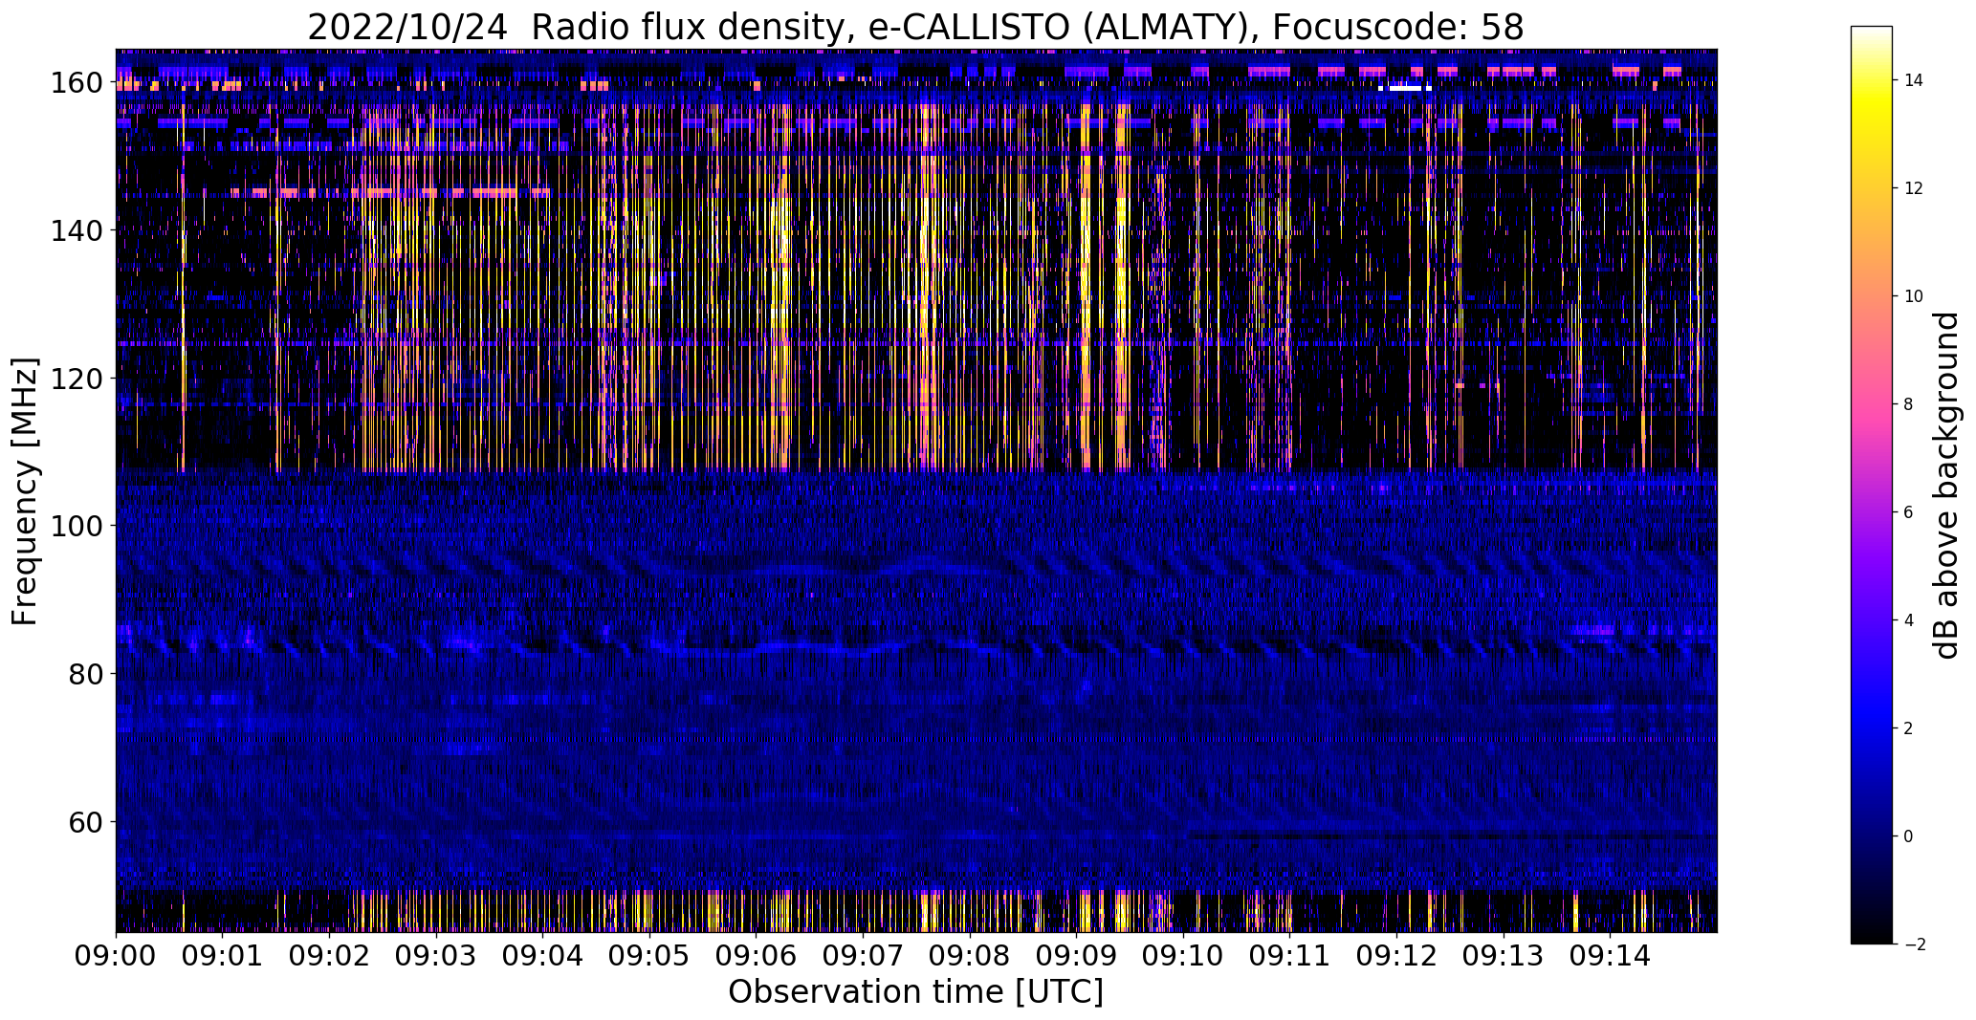The height and width of the screenshot is (1020, 1976).
Task: Click the 'dB above background' colorbar label
Action: 1945,486
